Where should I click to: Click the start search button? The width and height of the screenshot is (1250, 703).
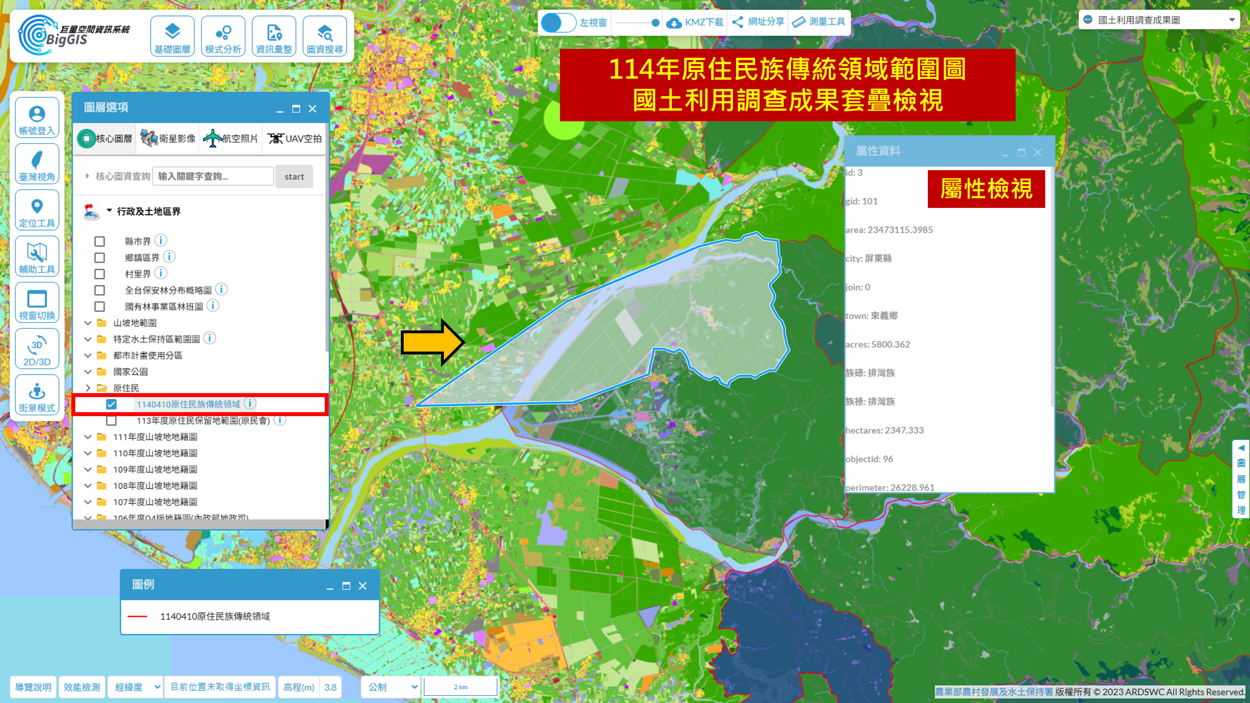[x=294, y=177]
